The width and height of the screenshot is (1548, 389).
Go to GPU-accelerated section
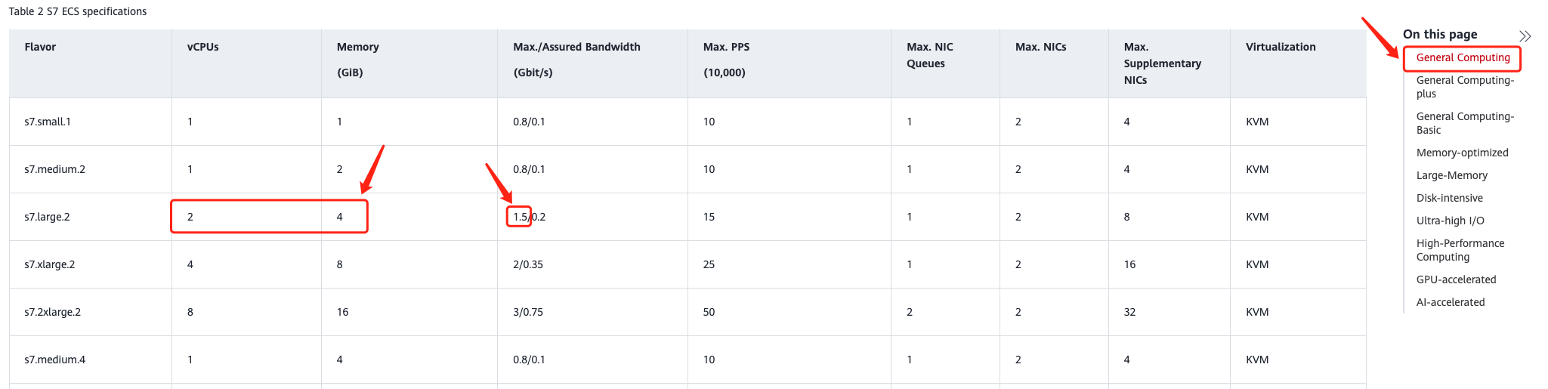pyautogui.click(x=1456, y=279)
